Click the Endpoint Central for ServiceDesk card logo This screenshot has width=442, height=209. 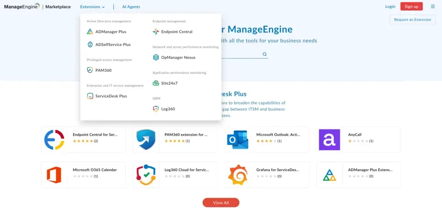tap(54, 139)
